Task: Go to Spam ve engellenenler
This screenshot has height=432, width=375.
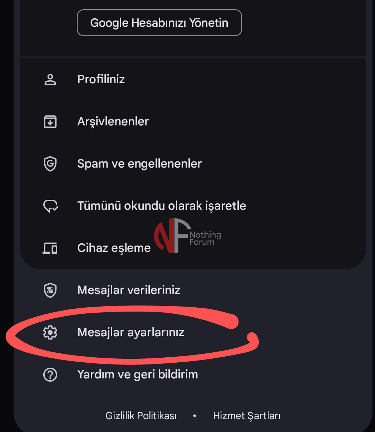Action: click(x=139, y=164)
